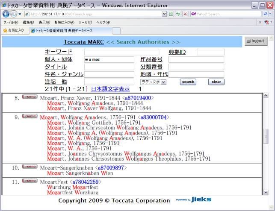Screen dimensions: 275x211
Task: Click name badge for MozartFest
Action: click(x=30, y=181)
